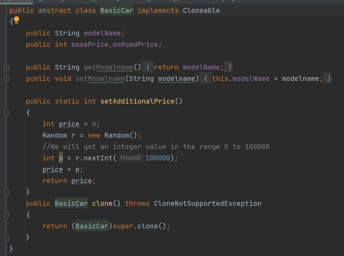Click the highlighted variable p declaration
The width and height of the screenshot is (344, 256).
point(61,158)
